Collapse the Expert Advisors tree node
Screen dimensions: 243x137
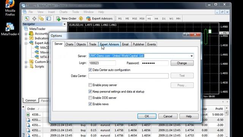(x=26, y=43)
